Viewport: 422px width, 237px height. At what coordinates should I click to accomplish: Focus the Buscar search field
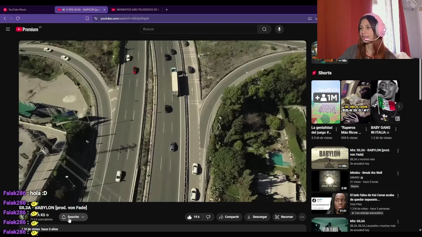[x=198, y=29]
